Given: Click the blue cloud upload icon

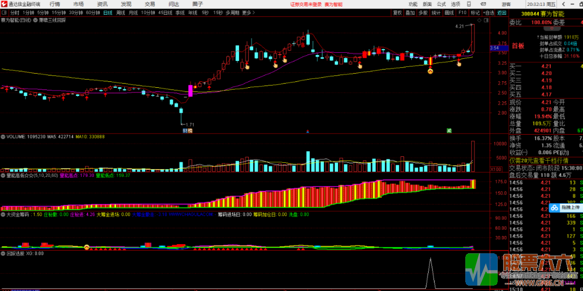Looking at the screenshot, I should [554, 207].
